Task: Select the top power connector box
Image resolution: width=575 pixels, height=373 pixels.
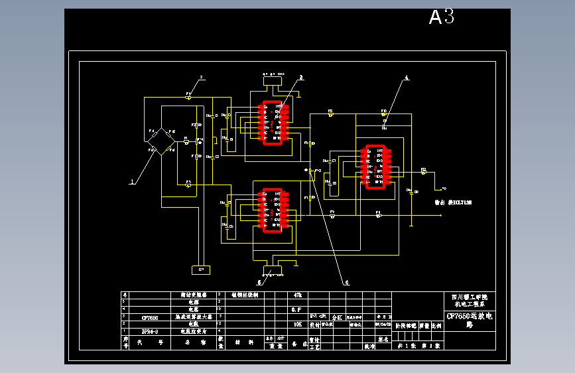Action: pos(273,81)
